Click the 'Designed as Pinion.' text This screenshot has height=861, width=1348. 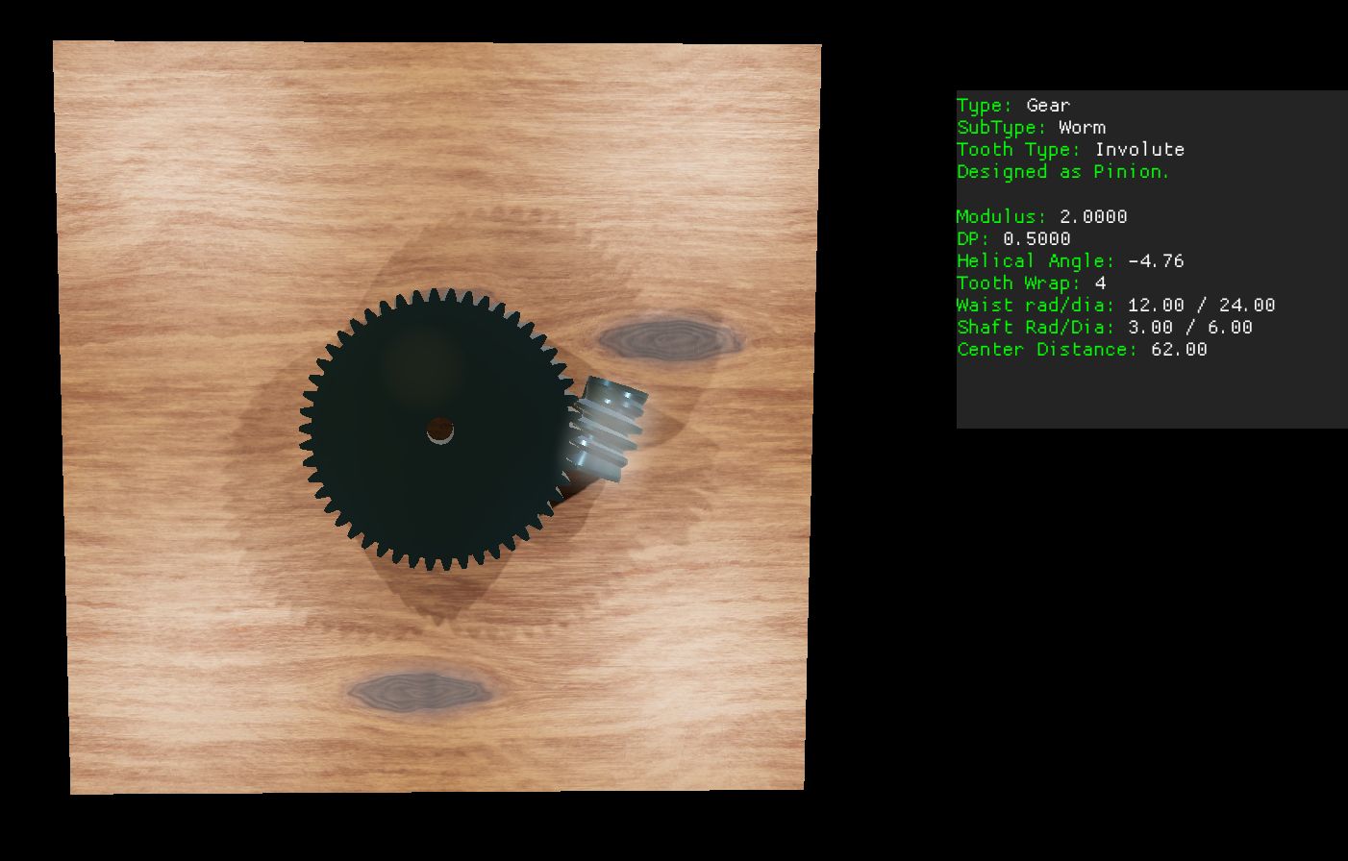[x=1062, y=172]
